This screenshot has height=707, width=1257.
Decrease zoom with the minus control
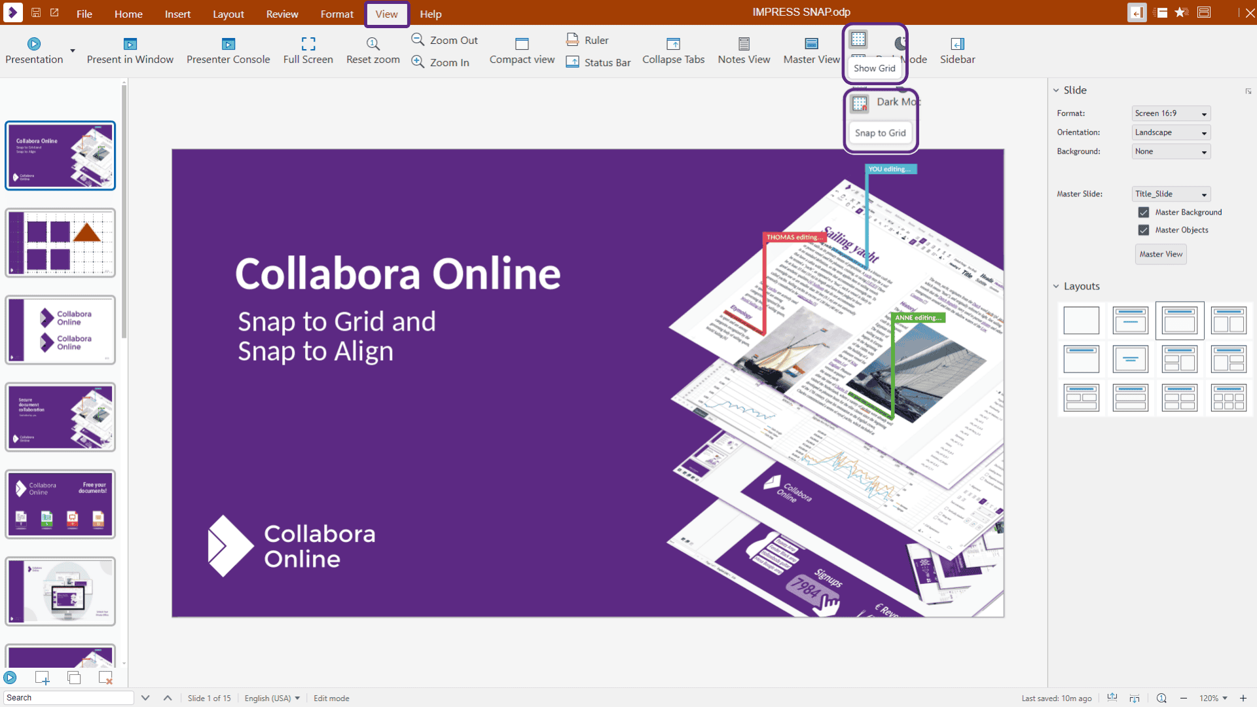pyautogui.click(x=1184, y=698)
